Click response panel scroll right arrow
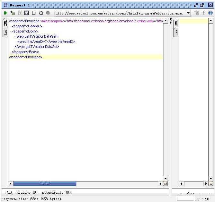 coord(206,184)
